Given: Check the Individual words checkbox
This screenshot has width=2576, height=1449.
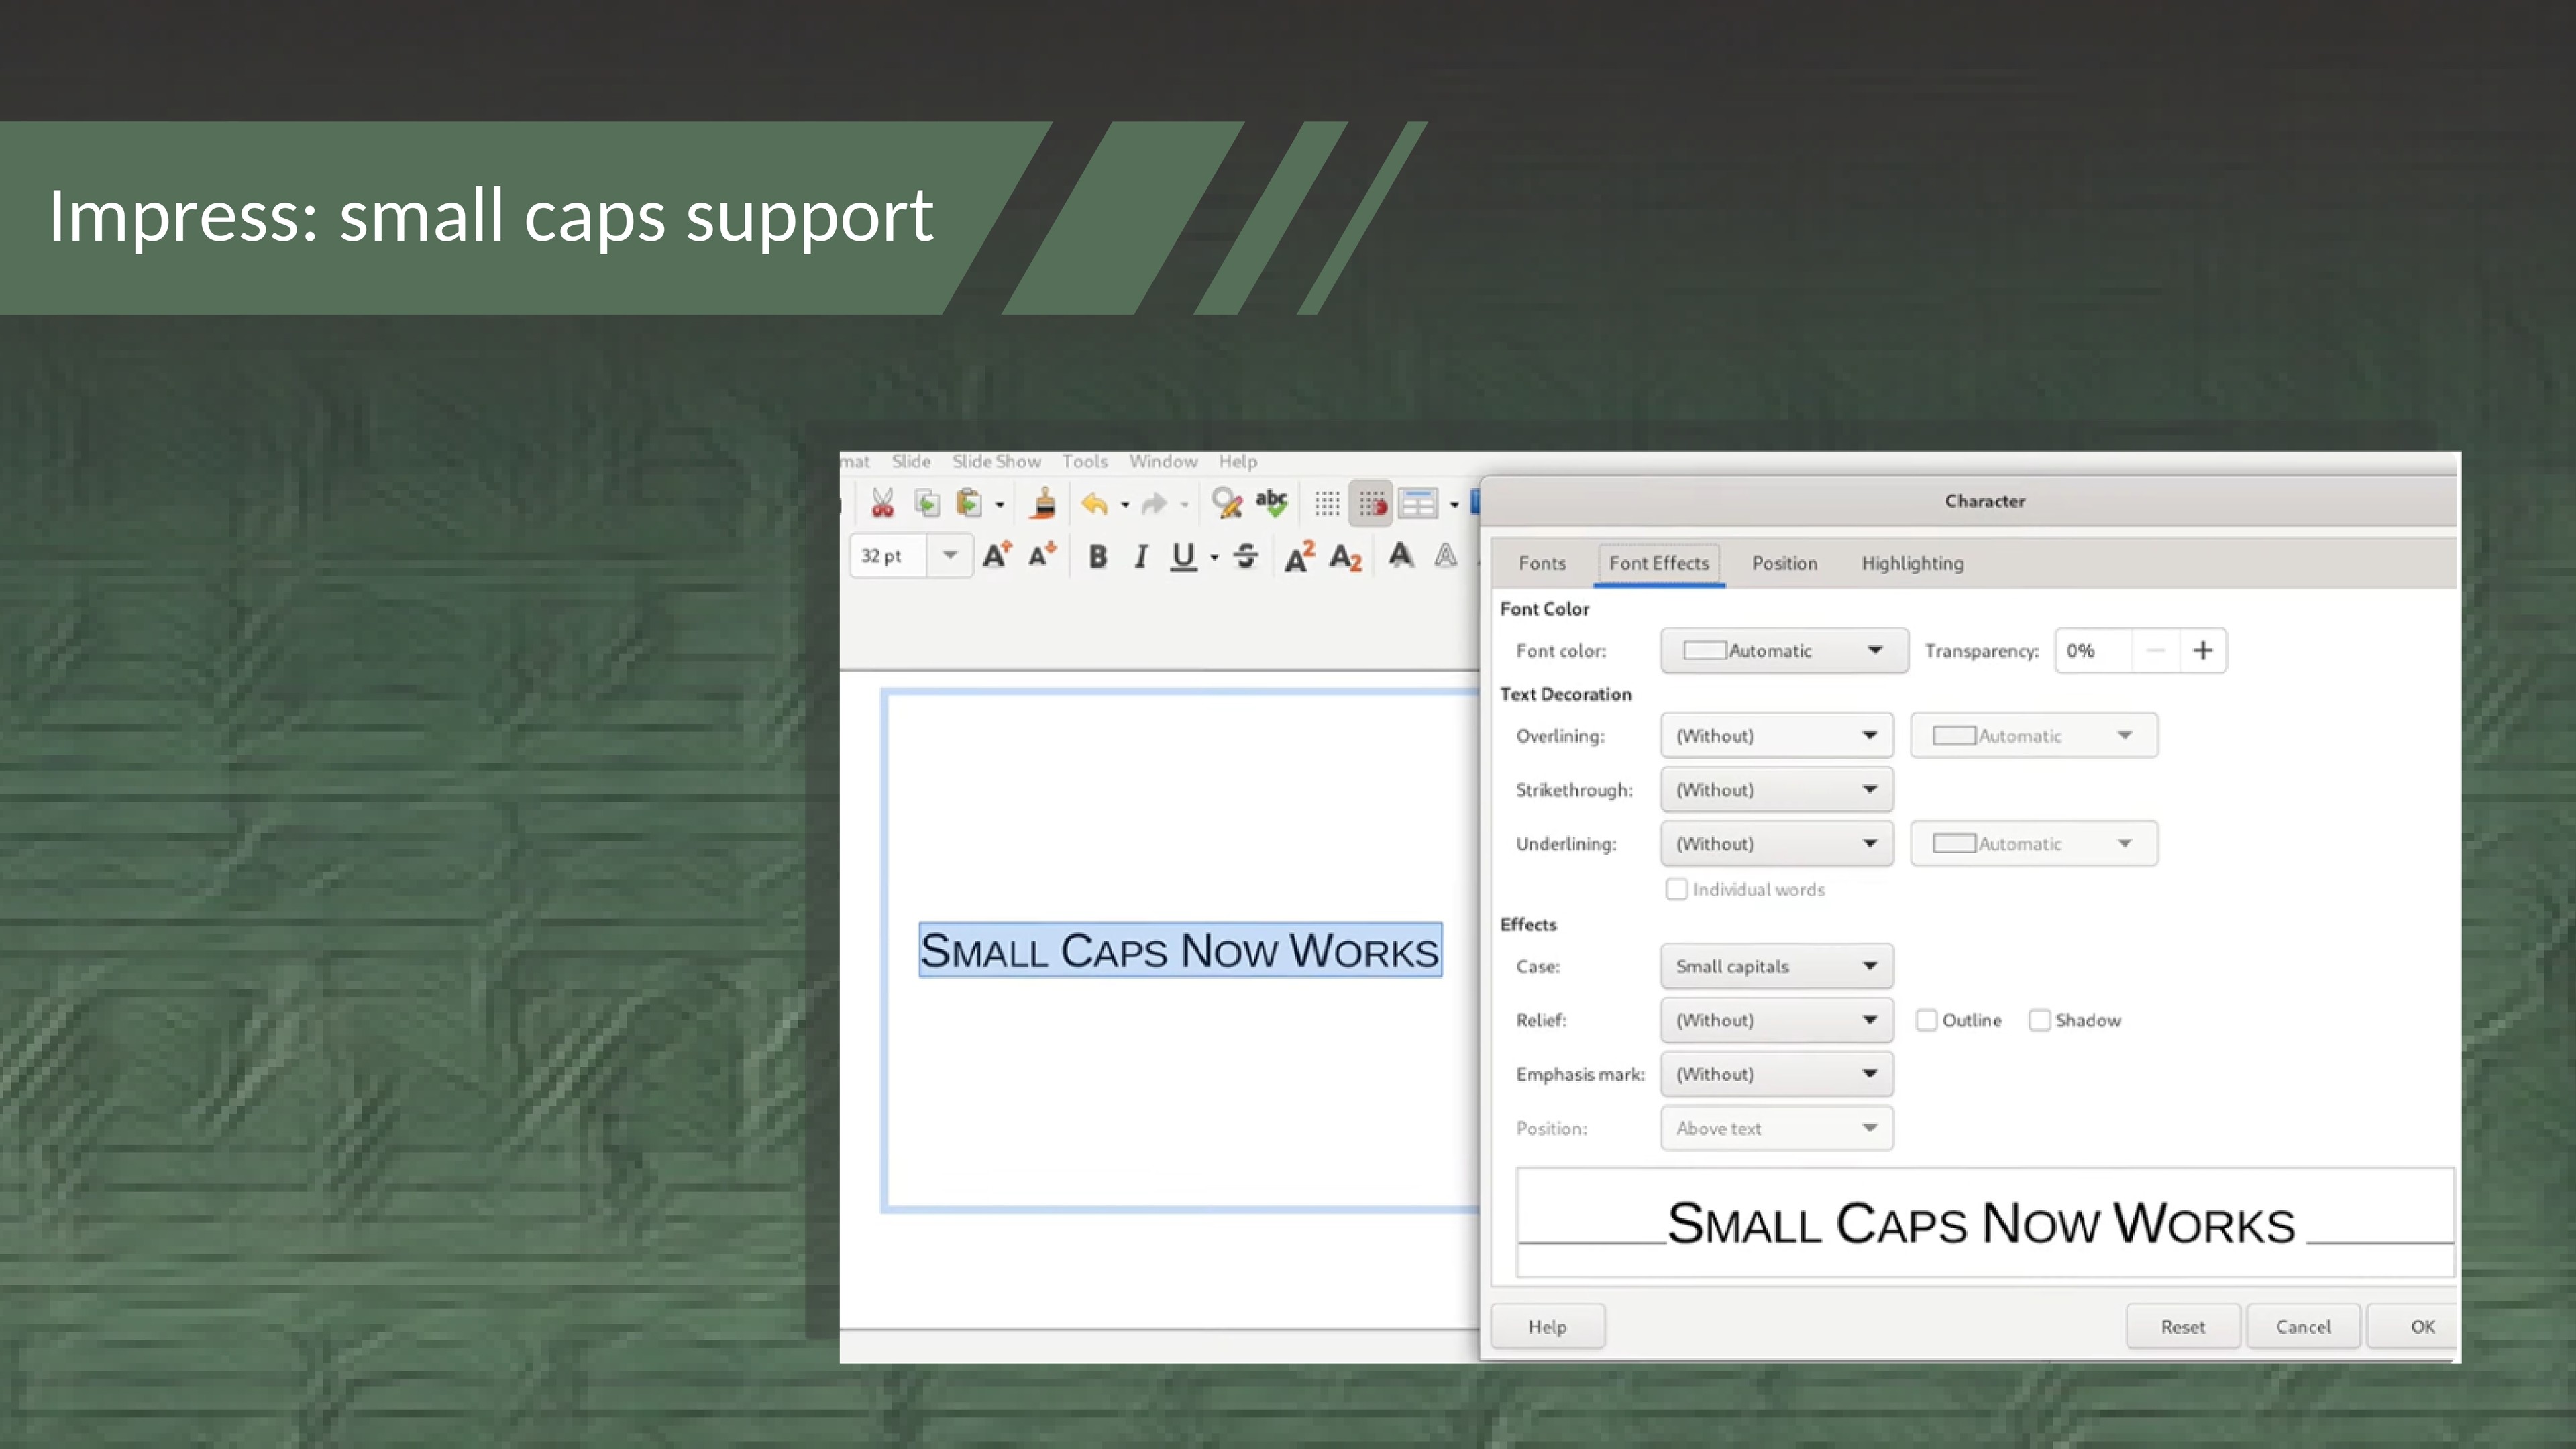Looking at the screenshot, I should (x=1677, y=889).
